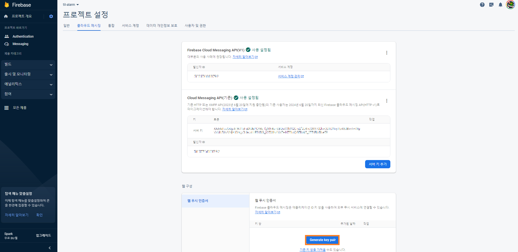Screen dimensions: 518x252
Task: Switch to the 서비스 계정 tab
Action: click(x=130, y=26)
